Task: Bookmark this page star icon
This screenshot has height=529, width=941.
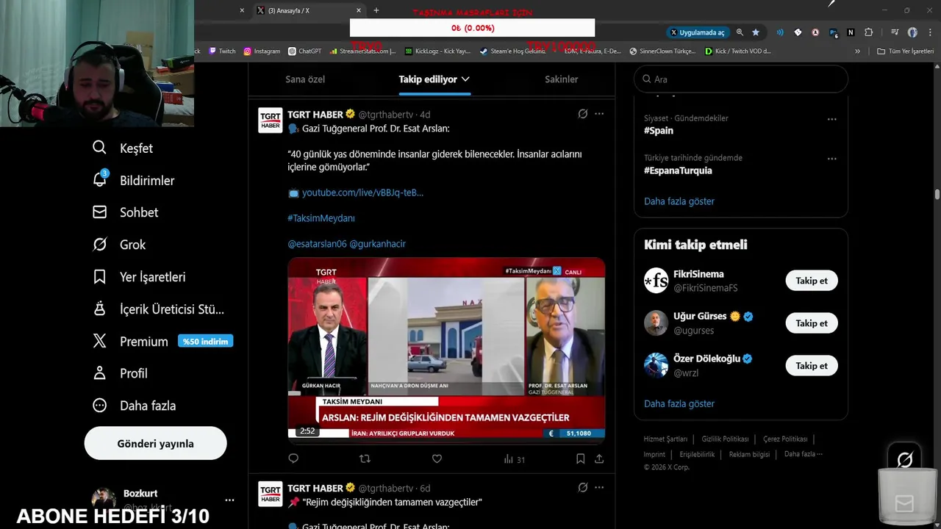Action: tap(756, 32)
